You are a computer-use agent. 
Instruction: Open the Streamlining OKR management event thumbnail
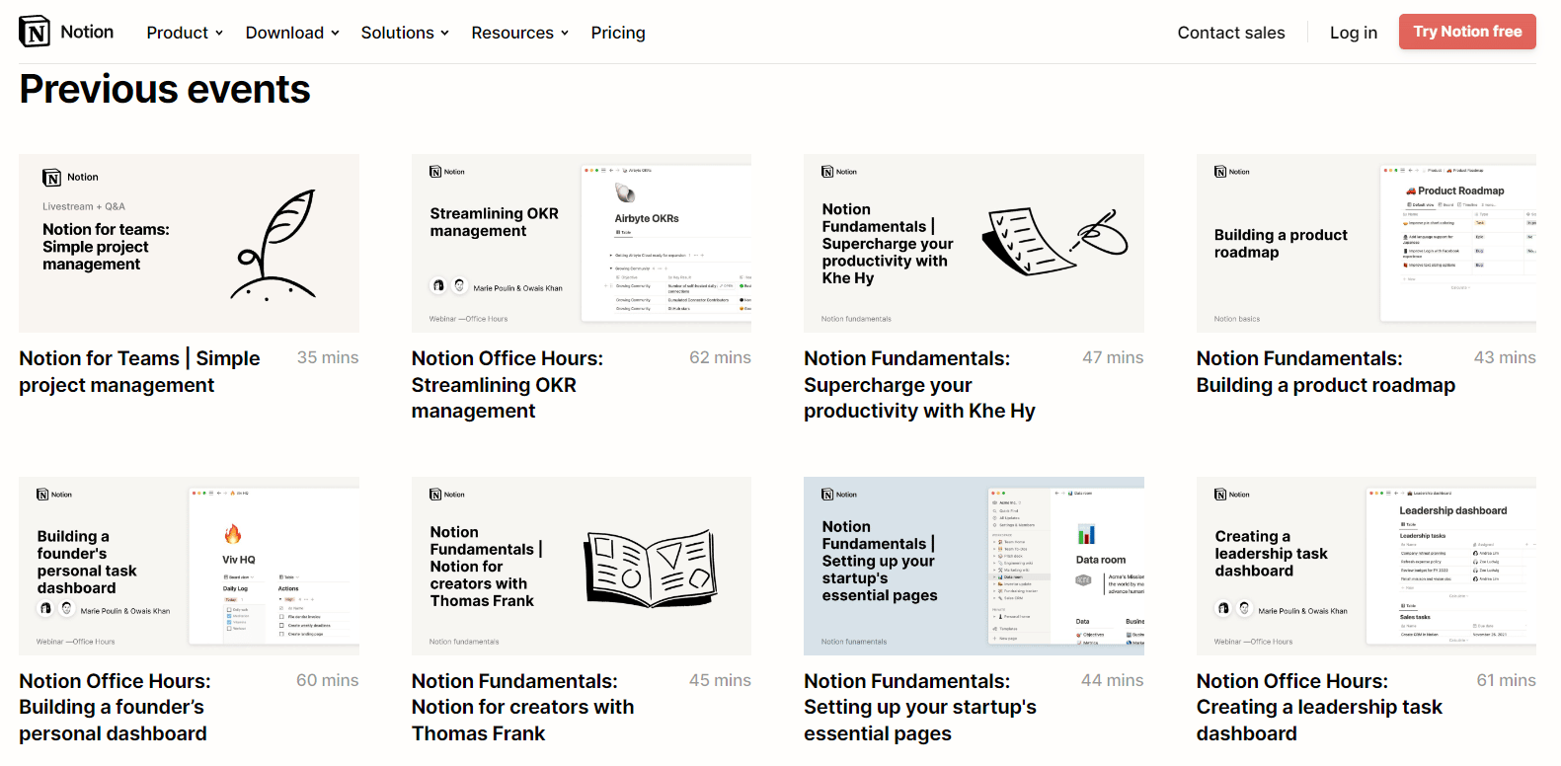(582, 243)
